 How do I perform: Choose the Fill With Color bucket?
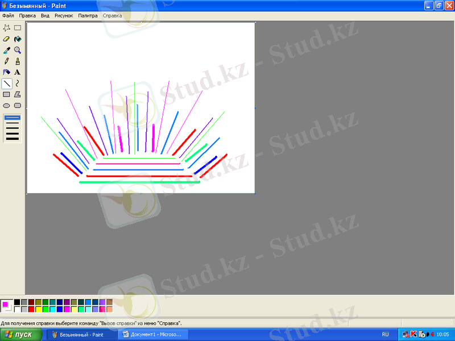18,39
